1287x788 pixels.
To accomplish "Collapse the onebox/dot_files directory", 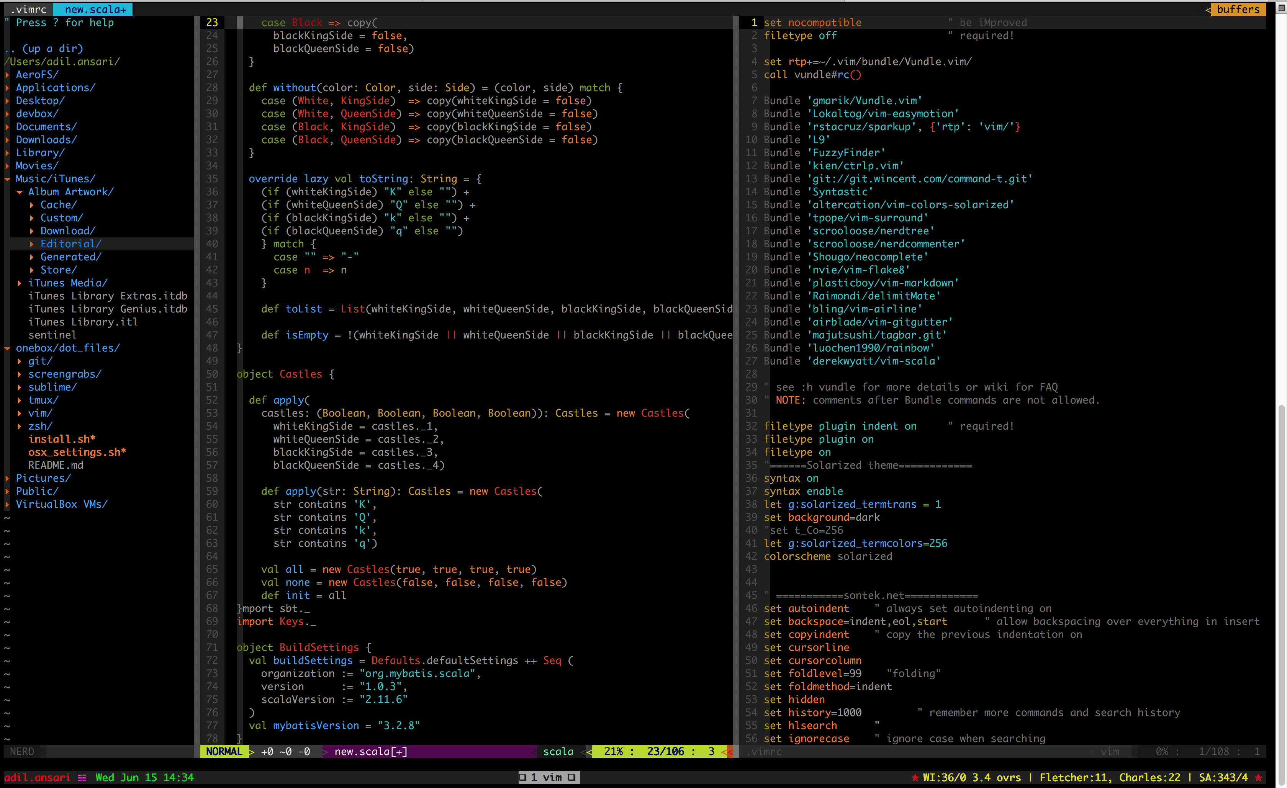I will 7,348.
